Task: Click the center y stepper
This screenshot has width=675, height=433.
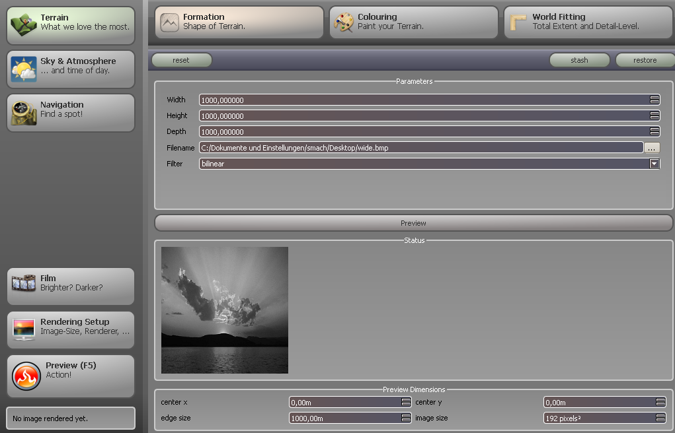Action: (x=660, y=402)
